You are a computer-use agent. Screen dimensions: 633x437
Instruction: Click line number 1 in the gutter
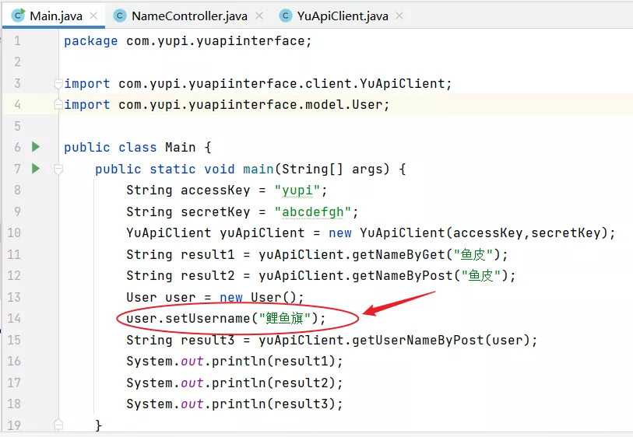click(x=17, y=40)
